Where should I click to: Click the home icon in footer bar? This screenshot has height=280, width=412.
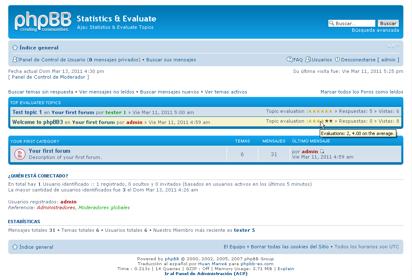[15, 247]
